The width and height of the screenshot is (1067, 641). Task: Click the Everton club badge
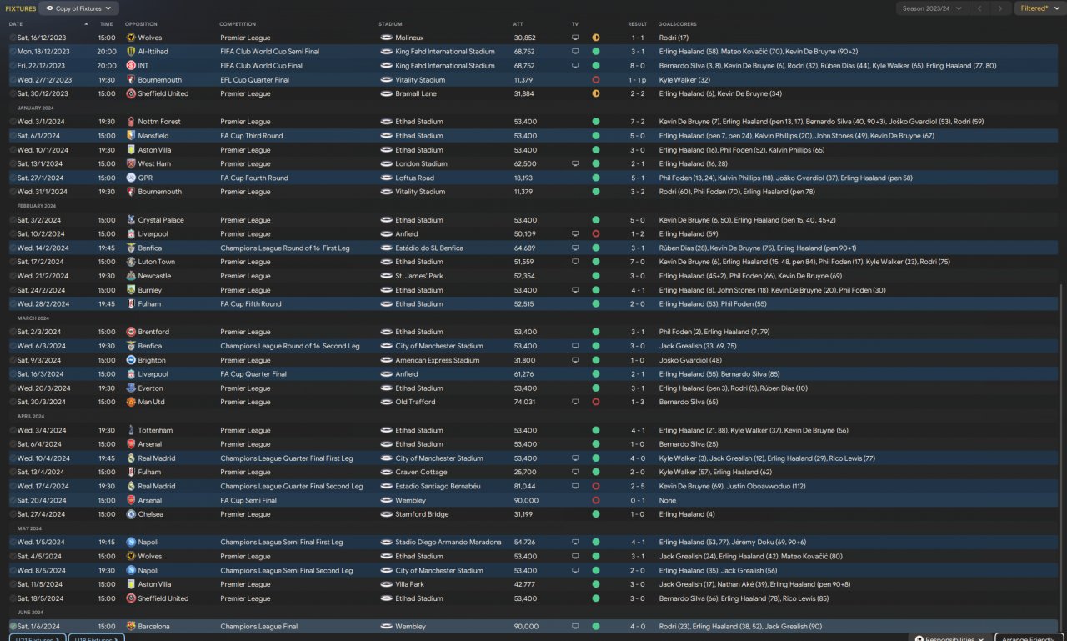(x=131, y=388)
